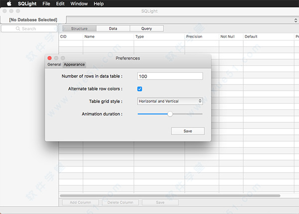Click the Animation duration slider handle

(x=170, y=114)
